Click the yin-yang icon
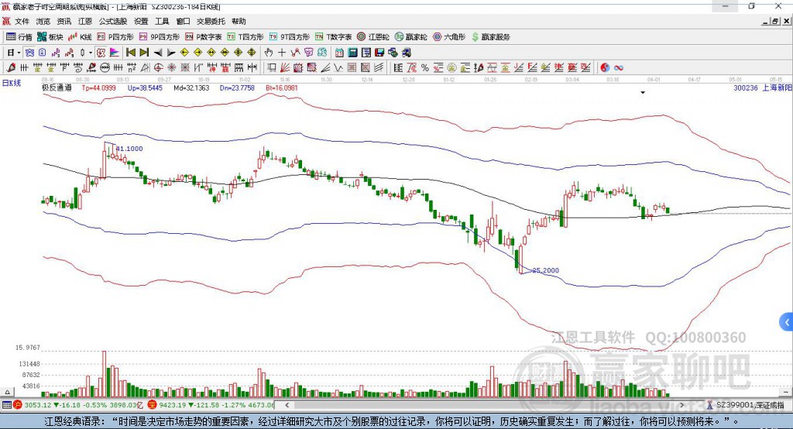The height and width of the screenshot is (429, 793). 605,68
